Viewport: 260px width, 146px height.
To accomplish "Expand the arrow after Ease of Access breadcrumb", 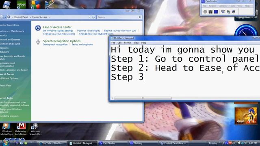I will (x=49, y=17).
